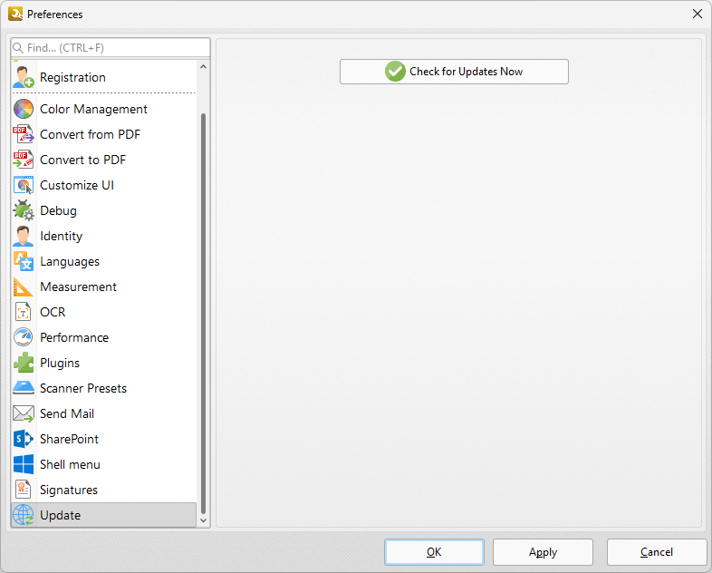Select the Update category

pos(104,515)
